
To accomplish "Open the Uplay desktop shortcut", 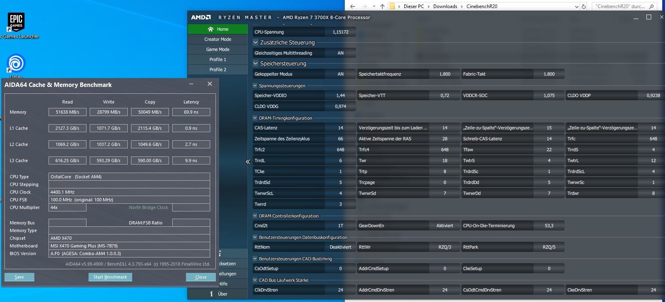I will [x=16, y=66].
